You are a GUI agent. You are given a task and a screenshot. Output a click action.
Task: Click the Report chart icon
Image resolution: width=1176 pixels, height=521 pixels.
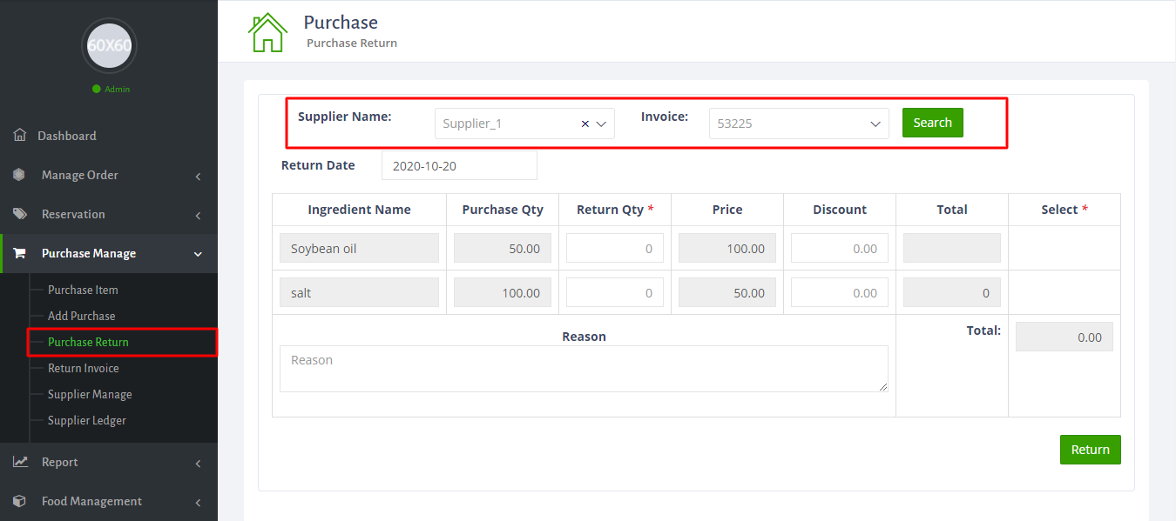(x=19, y=462)
